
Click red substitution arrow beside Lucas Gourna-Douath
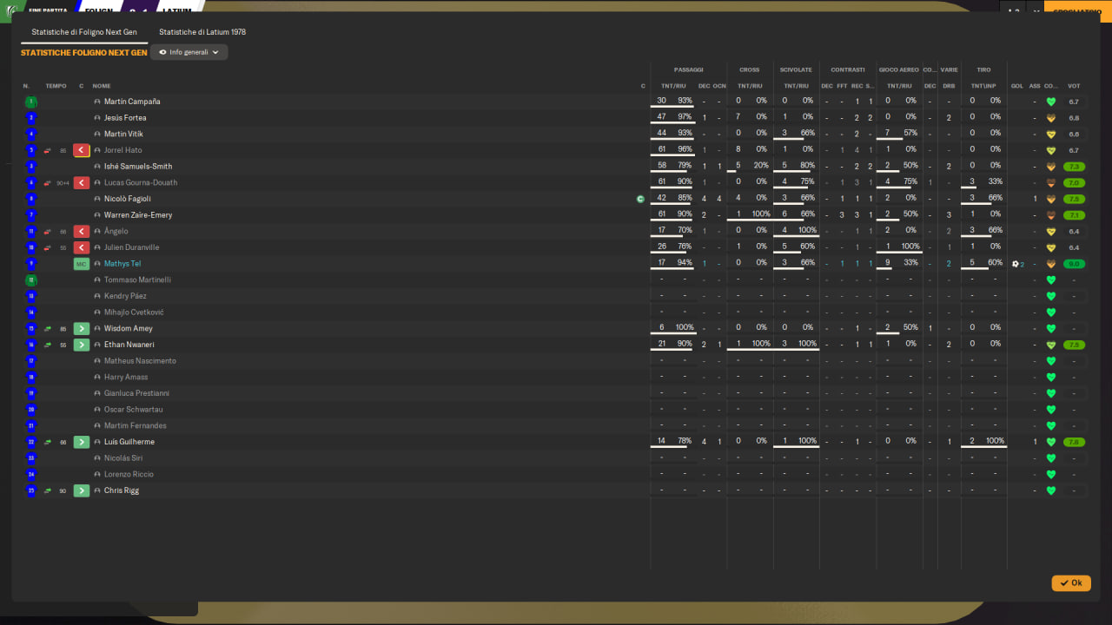[82, 182]
